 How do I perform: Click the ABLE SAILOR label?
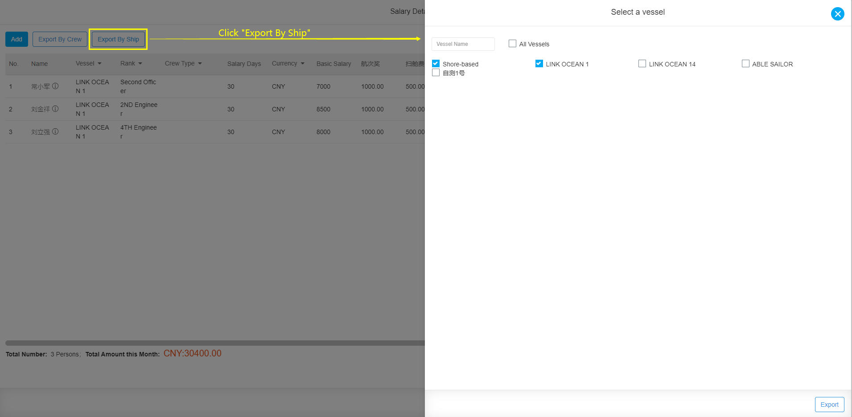point(772,64)
